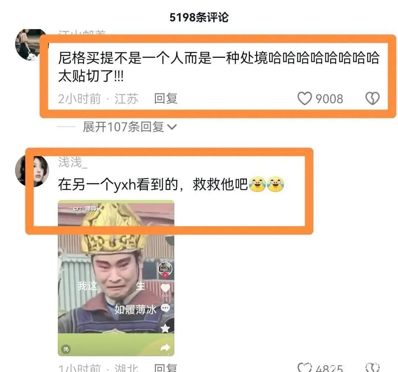Expand 展开107条回复 replies
The height and width of the screenshot is (372, 398).
[x=129, y=127]
